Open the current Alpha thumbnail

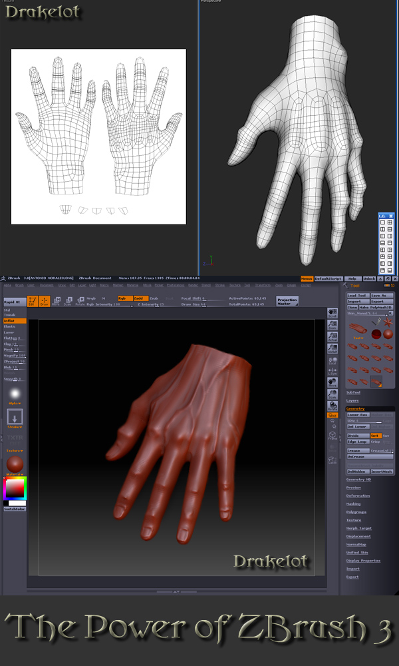click(x=15, y=394)
